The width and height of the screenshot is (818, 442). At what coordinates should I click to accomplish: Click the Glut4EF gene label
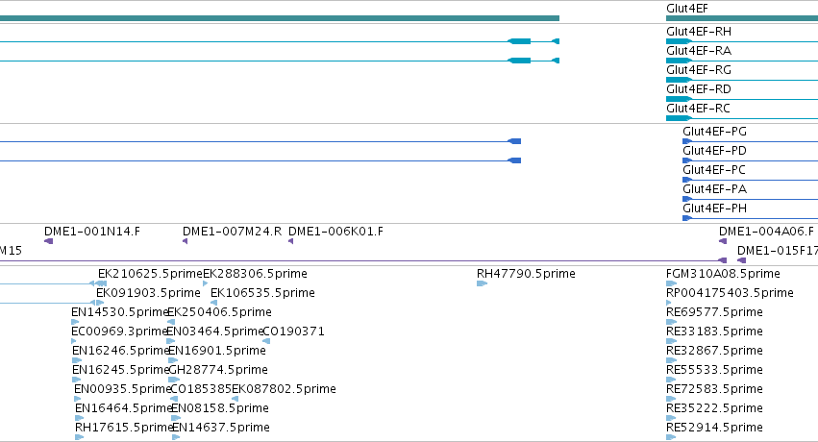[x=687, y=9]
